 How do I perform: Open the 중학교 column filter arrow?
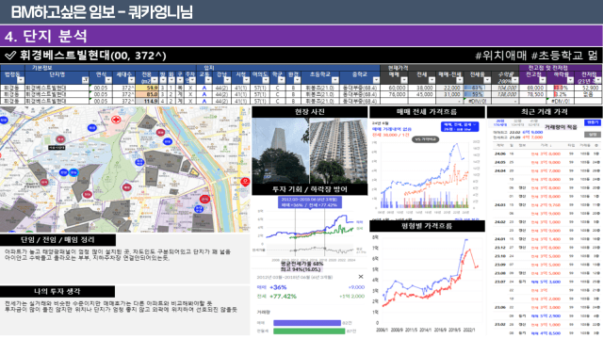[376, 80]
